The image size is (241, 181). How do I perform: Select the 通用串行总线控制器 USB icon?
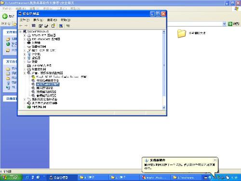[x=29, y=103]
